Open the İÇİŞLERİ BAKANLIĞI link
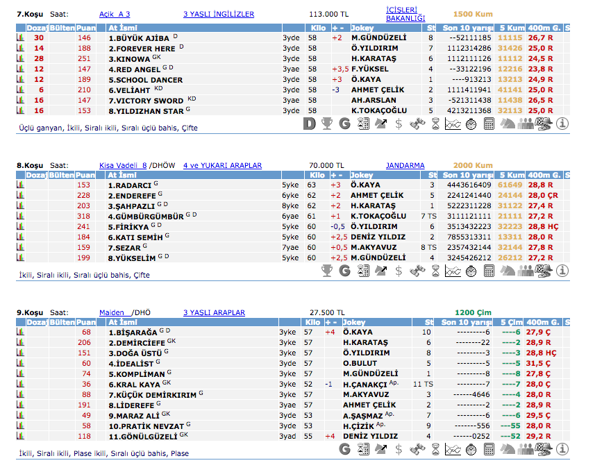The image size is (595, 472). point(405,14)
